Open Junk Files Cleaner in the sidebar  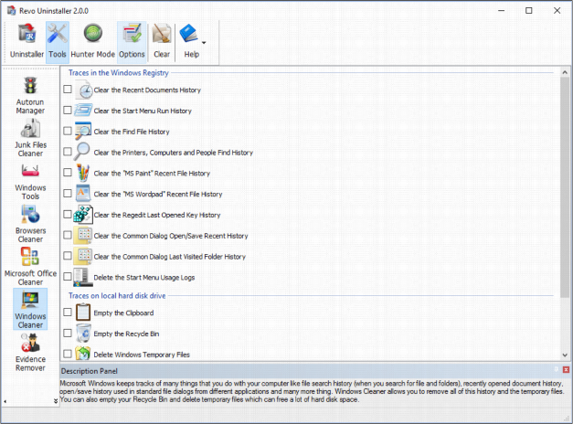coord(30,139)
